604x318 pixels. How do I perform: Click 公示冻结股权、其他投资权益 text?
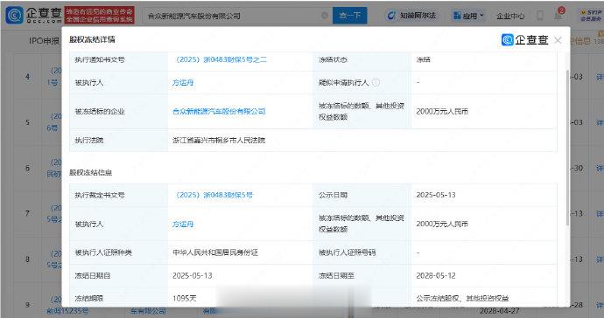coord(463,298)
